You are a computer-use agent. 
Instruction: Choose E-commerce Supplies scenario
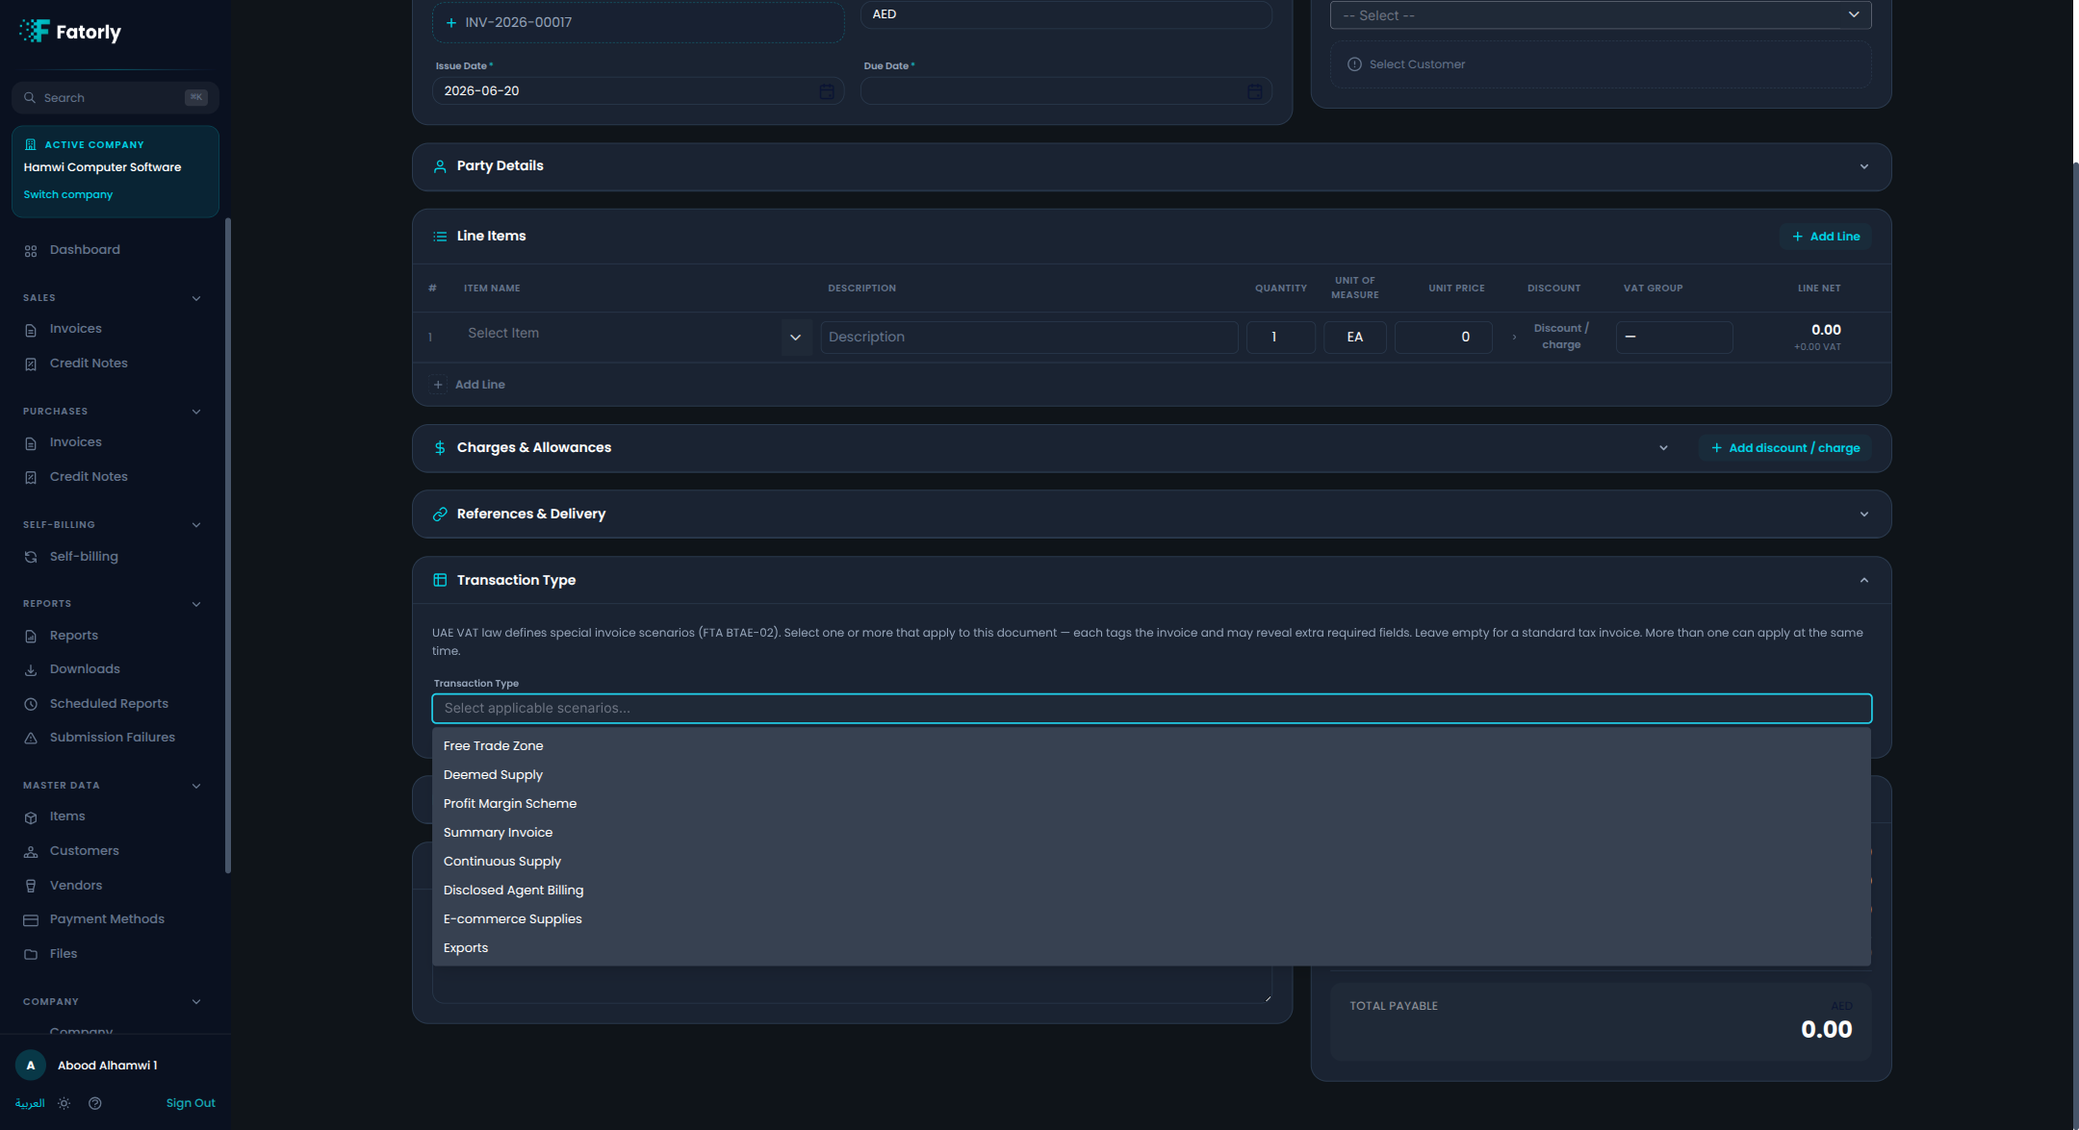click(1151, 919)
